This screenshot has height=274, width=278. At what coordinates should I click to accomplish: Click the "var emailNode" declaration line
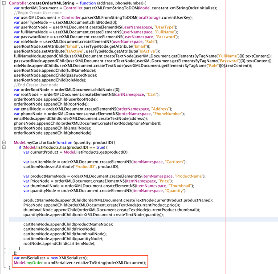click(x=93, y=109)
